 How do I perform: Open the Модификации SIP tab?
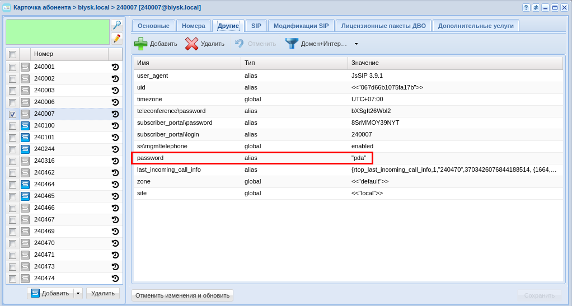click(x=301, y=26)
